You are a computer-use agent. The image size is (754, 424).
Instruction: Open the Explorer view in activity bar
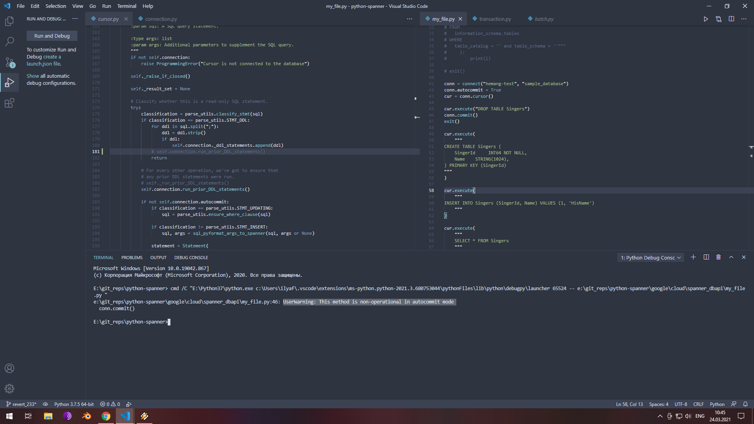9,21
